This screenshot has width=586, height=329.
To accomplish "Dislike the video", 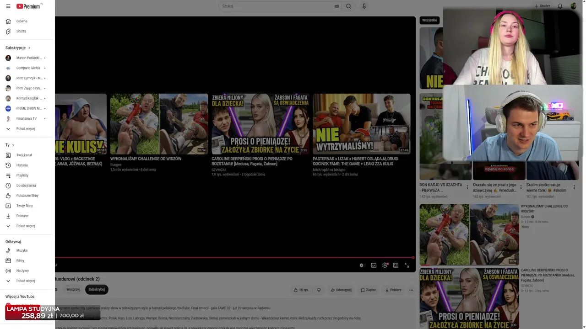I will (x=319, y=290).
